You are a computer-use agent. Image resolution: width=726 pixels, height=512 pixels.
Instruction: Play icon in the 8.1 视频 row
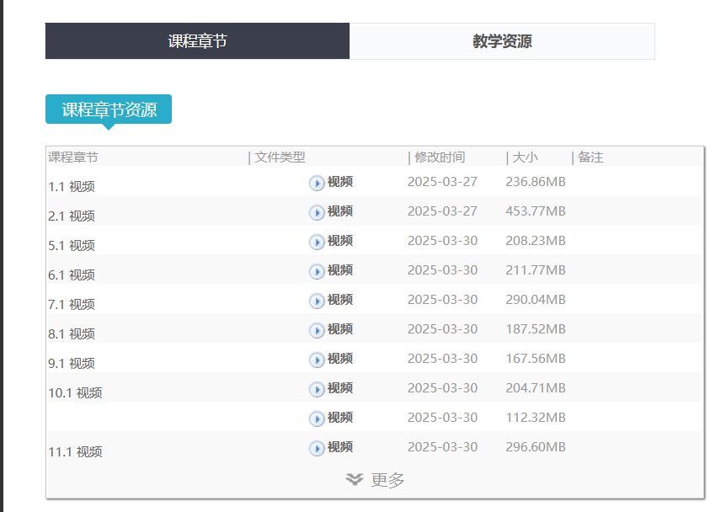[x=317, y=331]
